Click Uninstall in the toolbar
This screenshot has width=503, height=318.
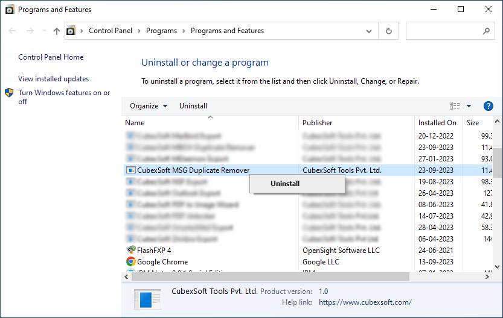(x=193, y=106)
